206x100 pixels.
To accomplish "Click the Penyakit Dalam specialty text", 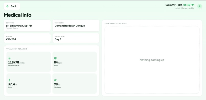I will (12, 28).
